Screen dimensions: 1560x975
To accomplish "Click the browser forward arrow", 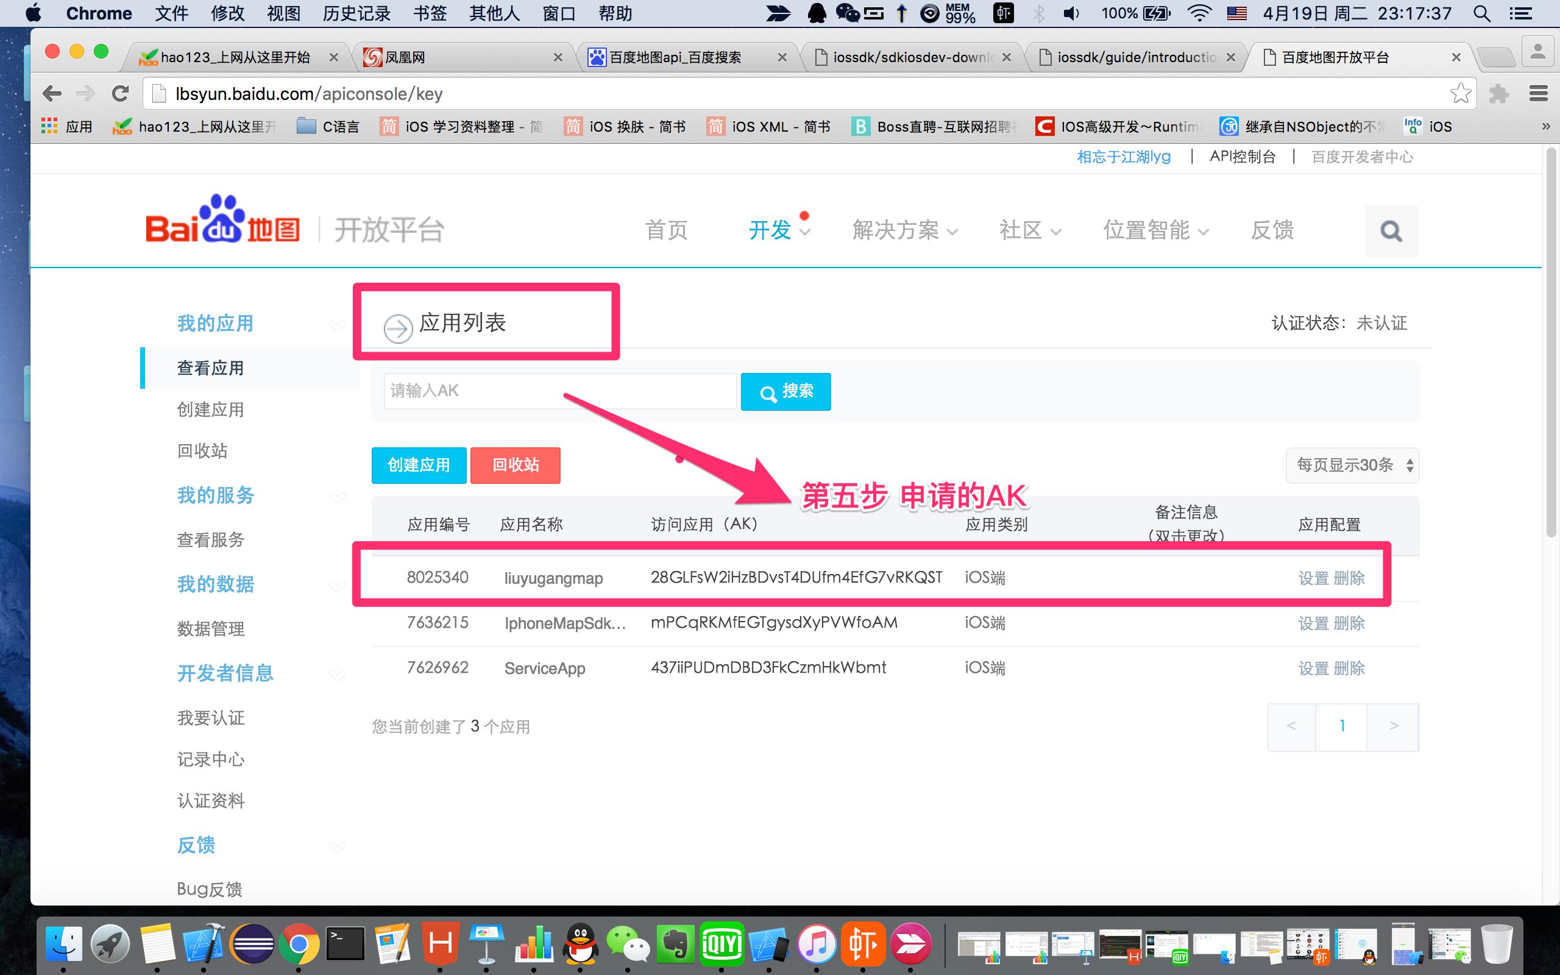I will coord(85,94).
